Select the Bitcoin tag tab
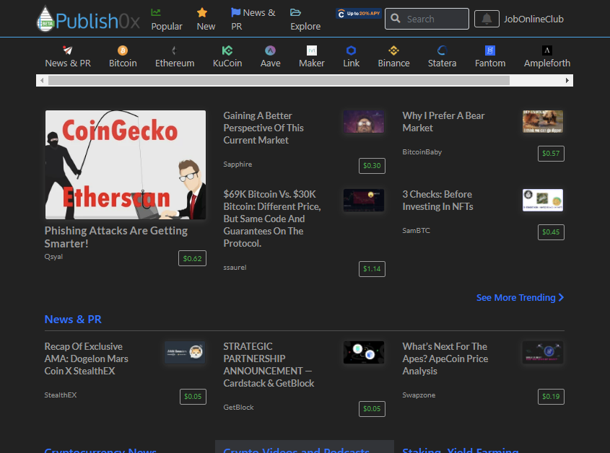Screen dimensions: 610x453 click(x=123, y=56)
